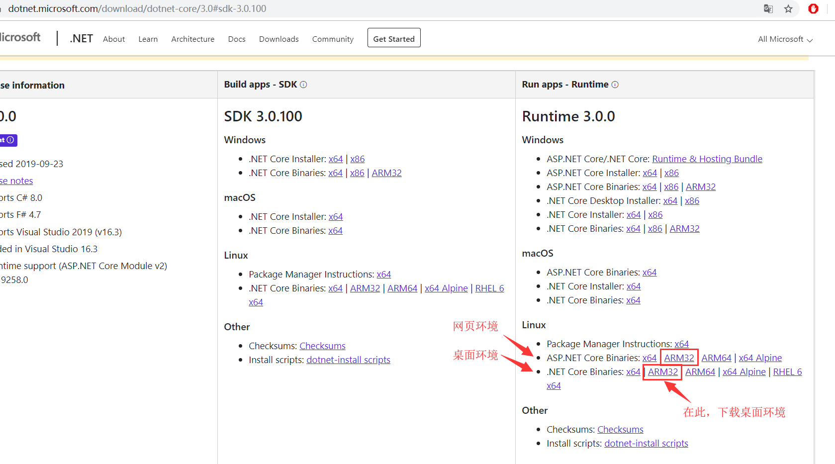This screenshot has width=835, height=464.
Task: Download .NET Core Desktop Installer x64
Action: click(670, 201)
